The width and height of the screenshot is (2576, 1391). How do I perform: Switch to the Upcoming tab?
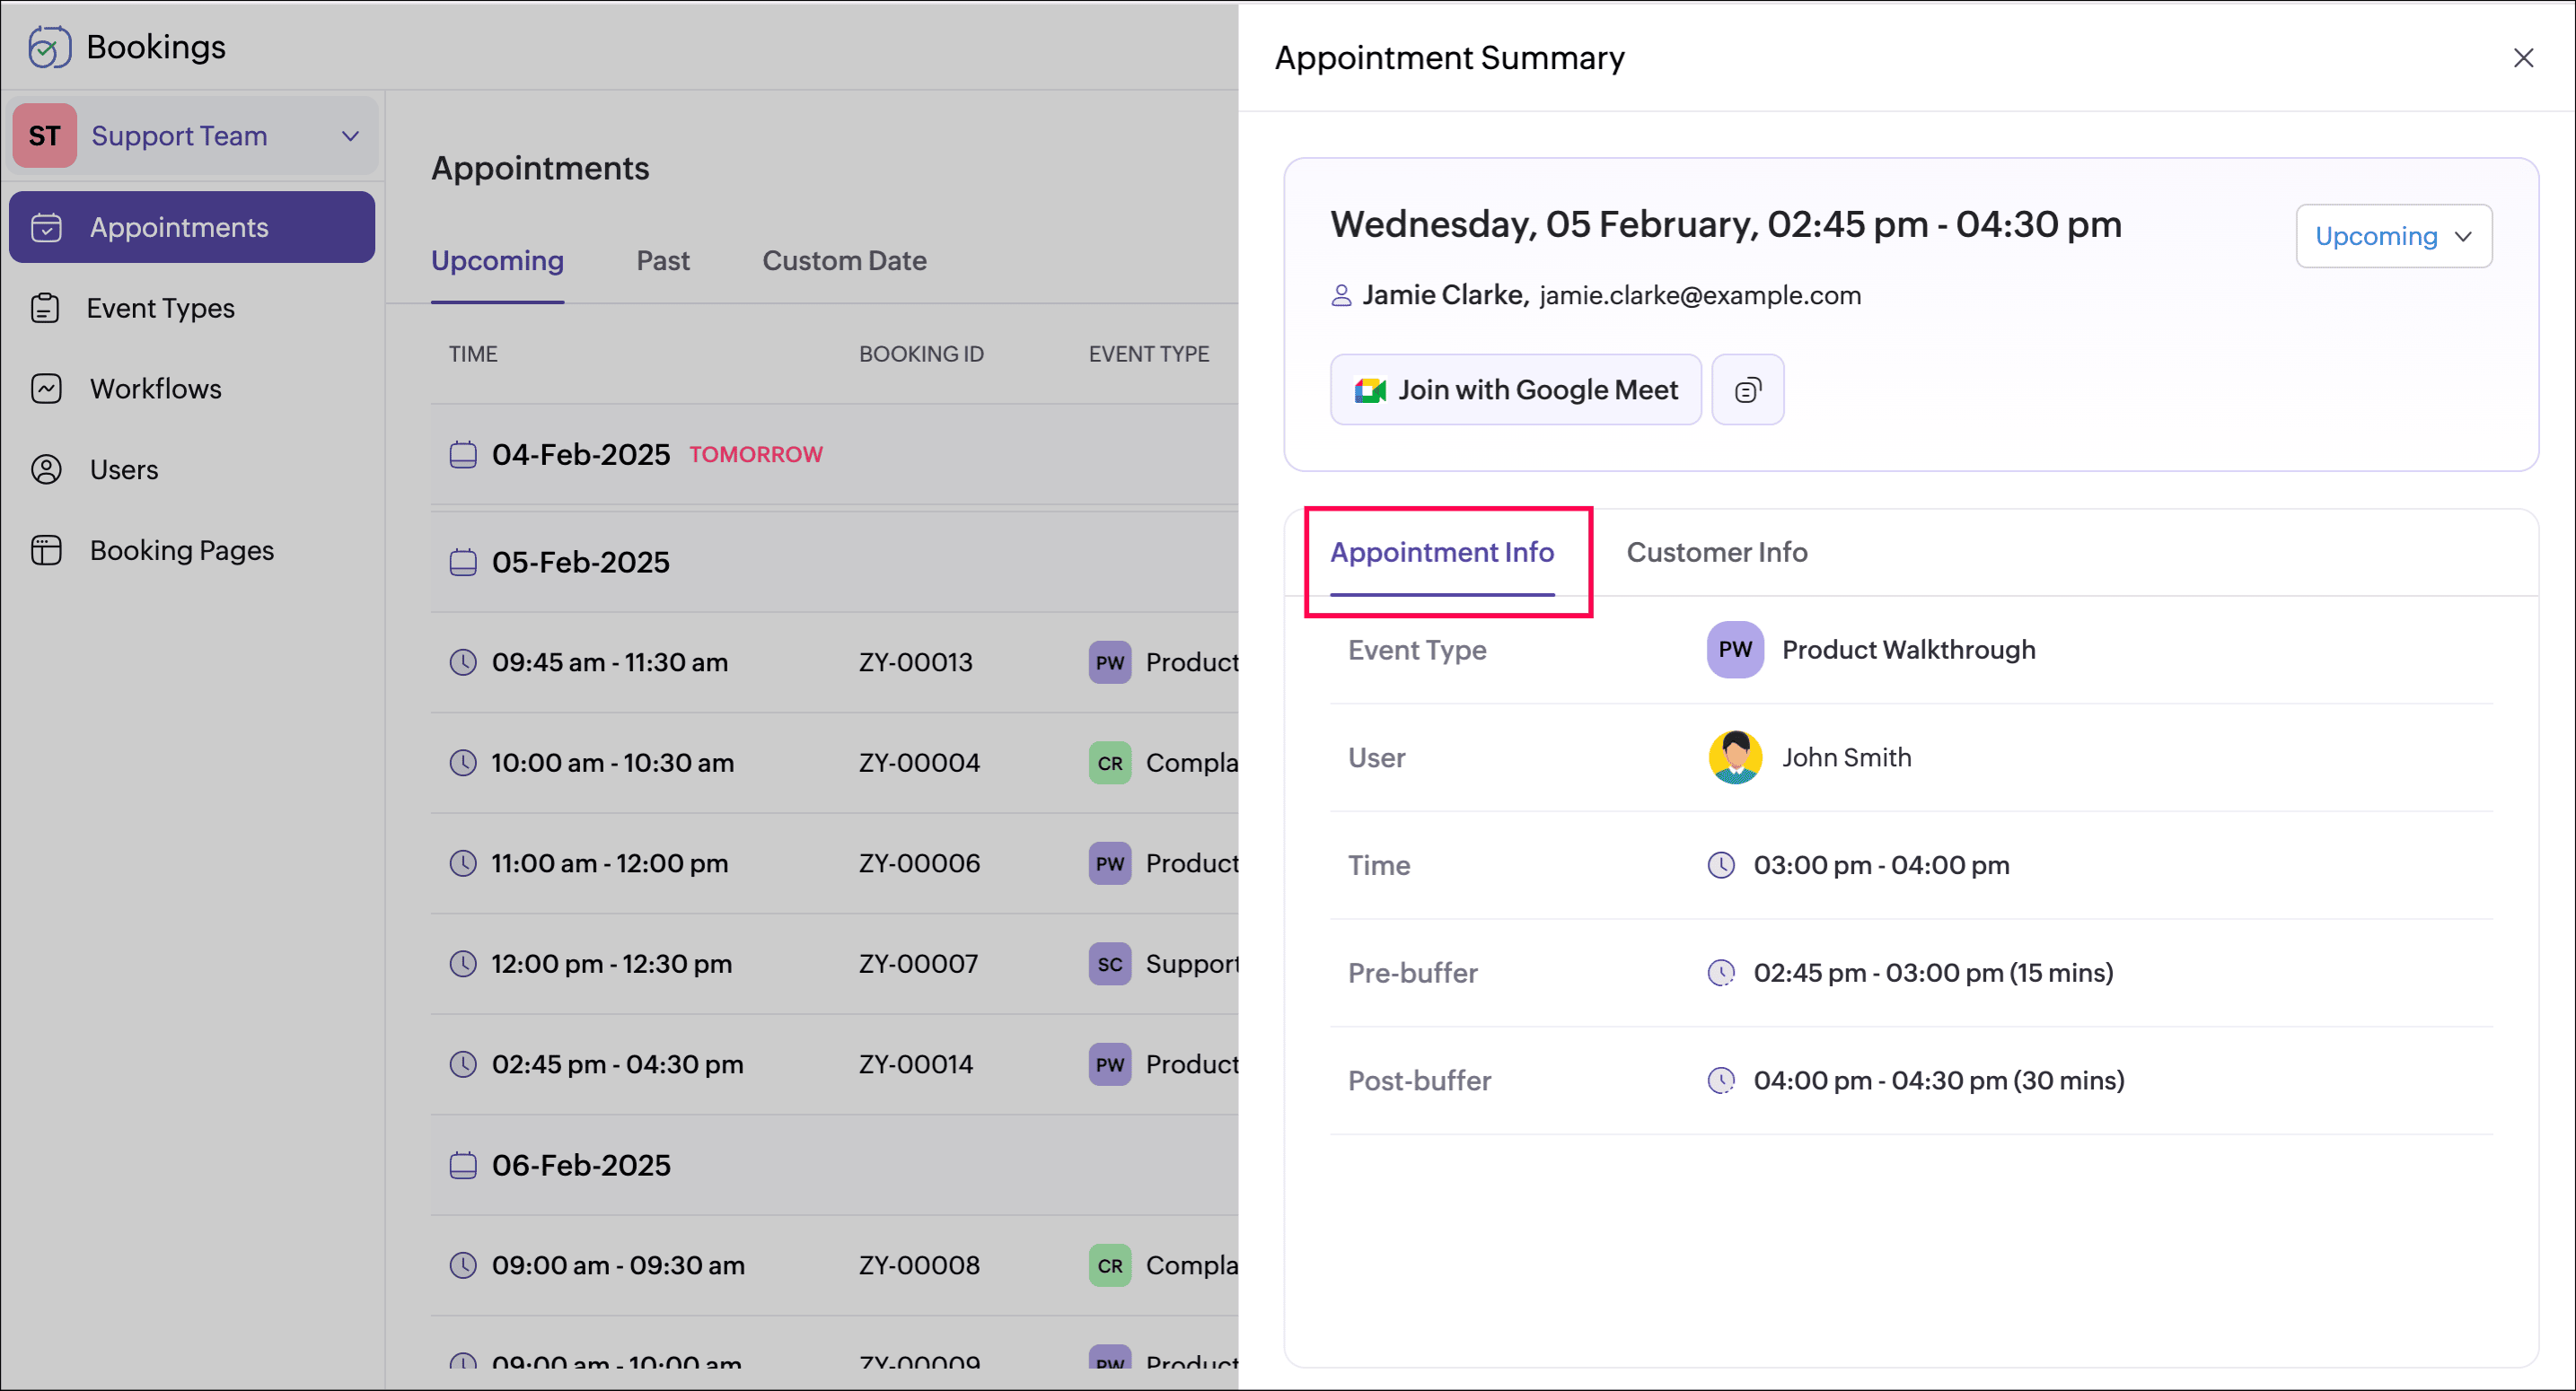497,261
